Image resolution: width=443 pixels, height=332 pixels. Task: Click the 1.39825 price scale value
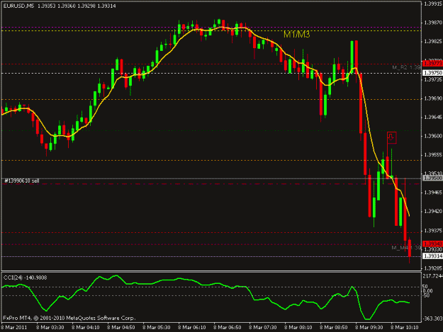(x=433, y=42)
